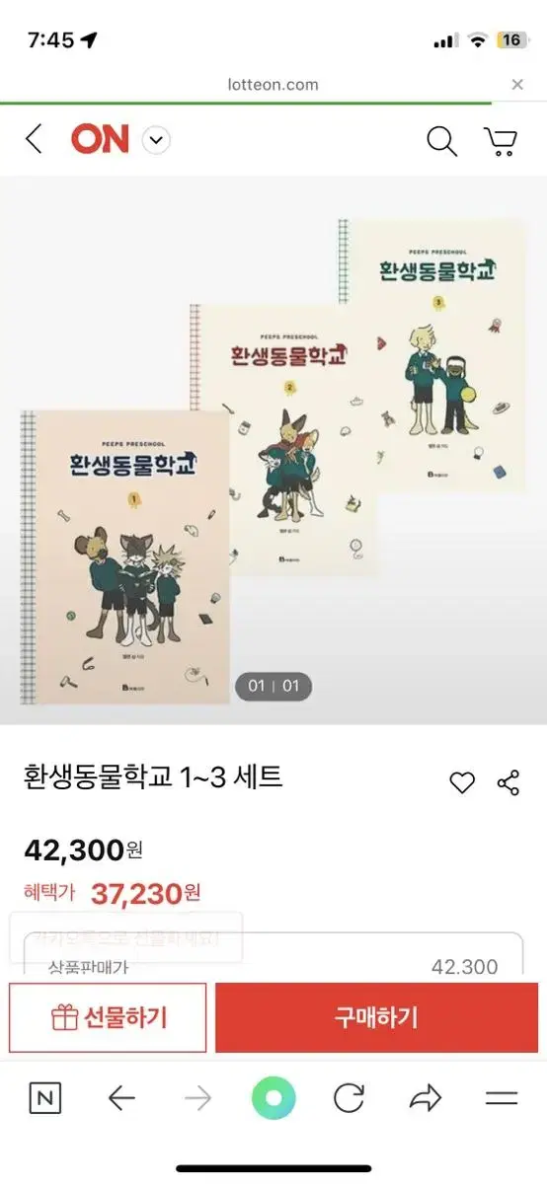Tap the 구매하기 purchase button
Viewport: 547px width, 1184px height.
(x=376, y=1017)
